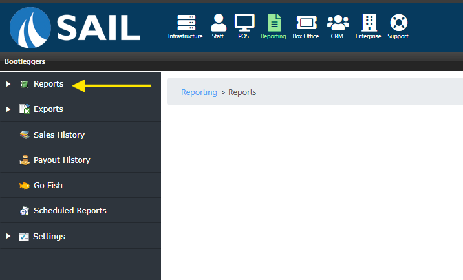The width and height of the screenshot is (463, 280).
Task: Open the Box Office ticket icon
Action: 307,23
